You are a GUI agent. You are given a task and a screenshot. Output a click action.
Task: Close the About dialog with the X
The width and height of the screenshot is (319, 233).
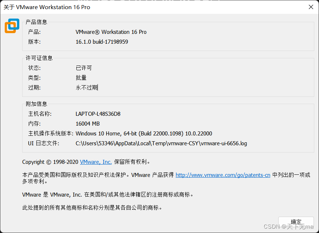[x=311, y=7]
